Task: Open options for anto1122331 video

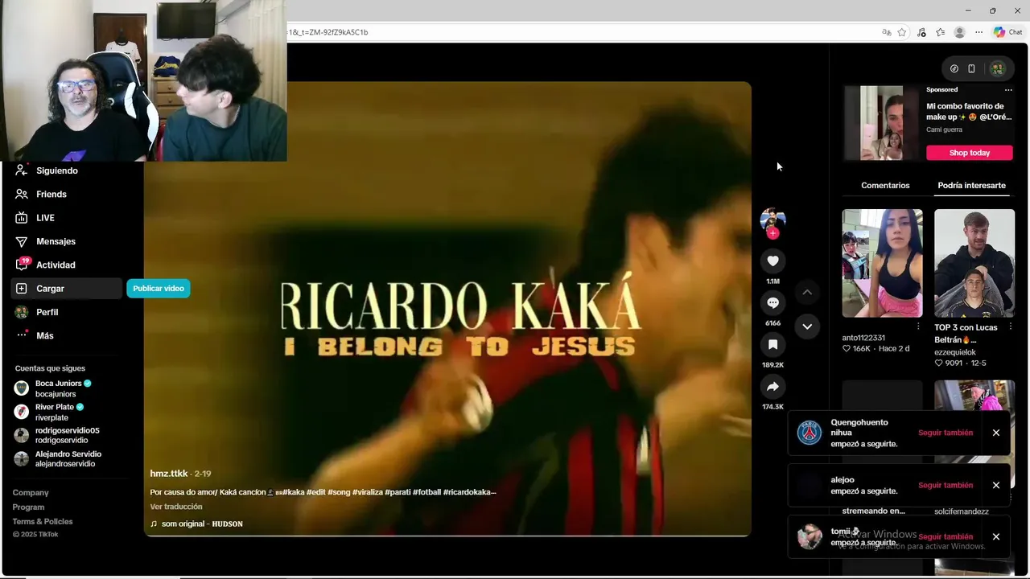Action: (x=918, y=327)
